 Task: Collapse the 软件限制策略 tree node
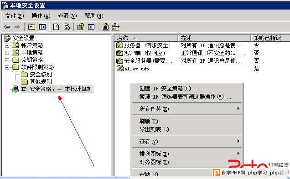click(7, 67)
